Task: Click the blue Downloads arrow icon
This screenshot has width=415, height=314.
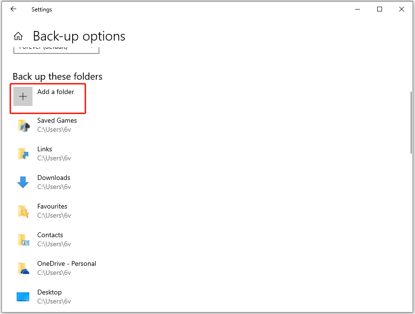Action: tap(23, 182)
